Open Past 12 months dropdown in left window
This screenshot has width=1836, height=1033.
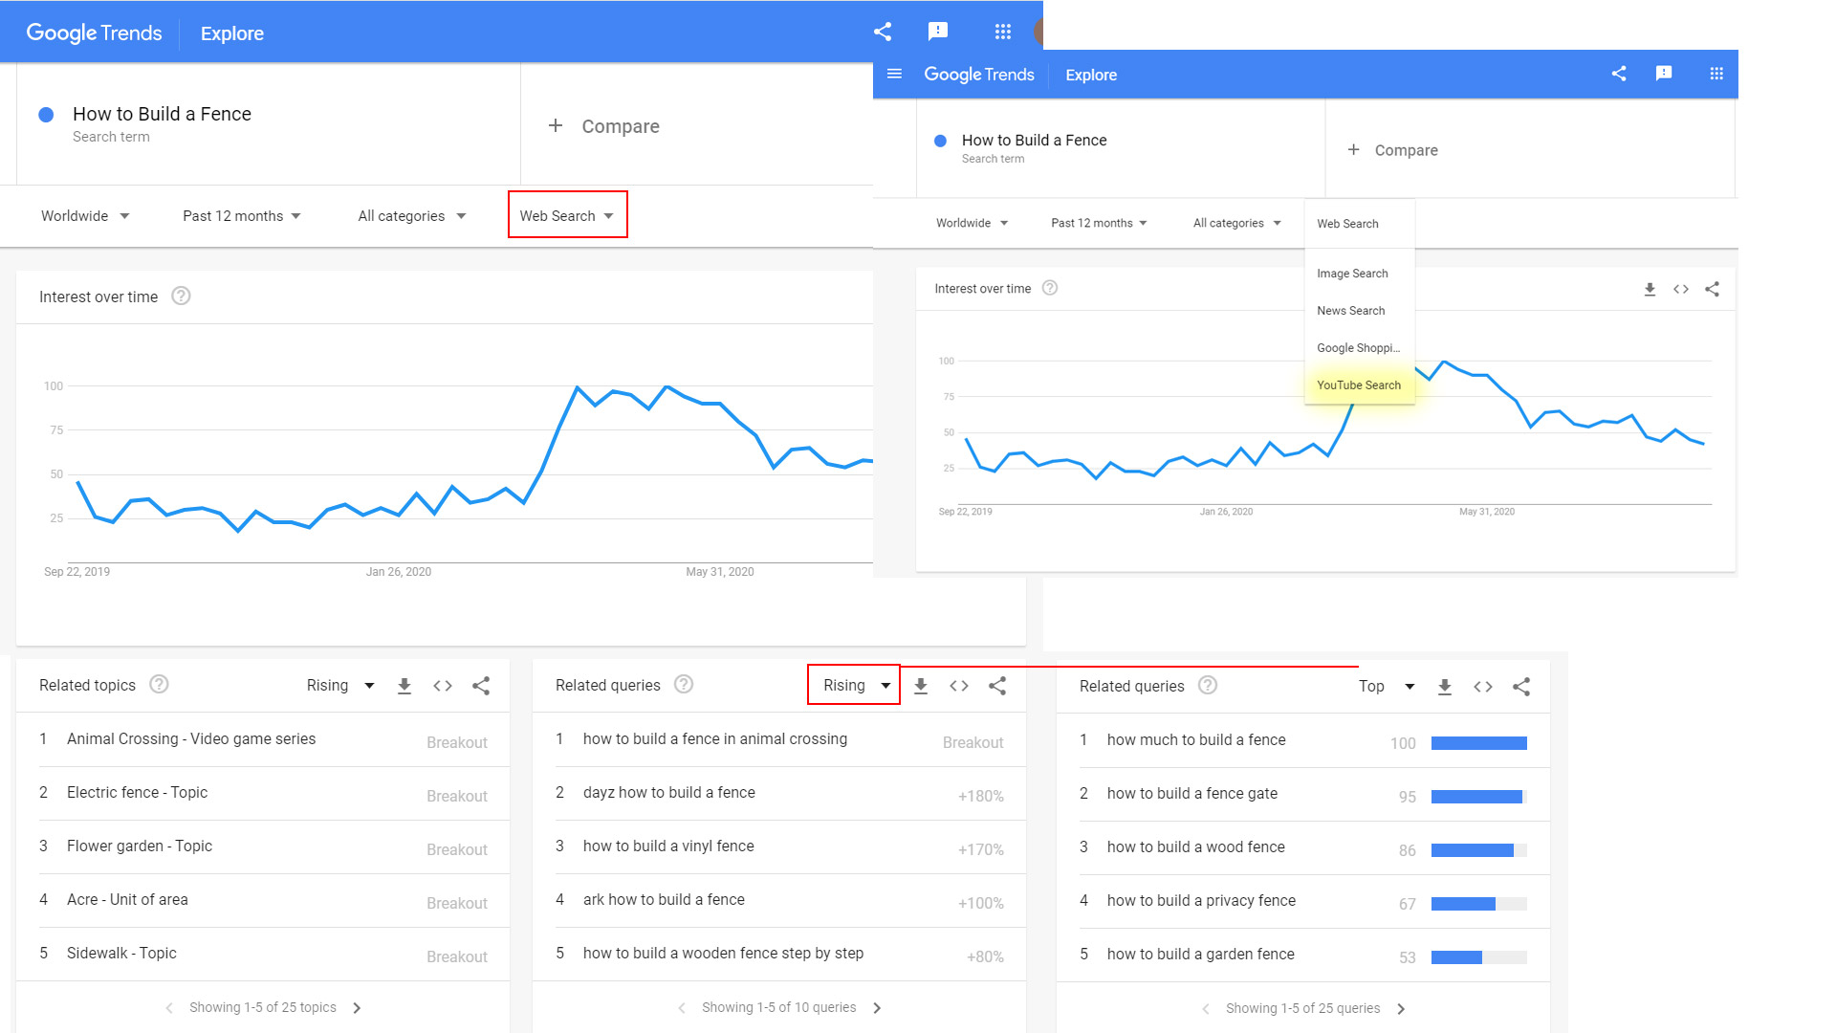pos(242,216)
